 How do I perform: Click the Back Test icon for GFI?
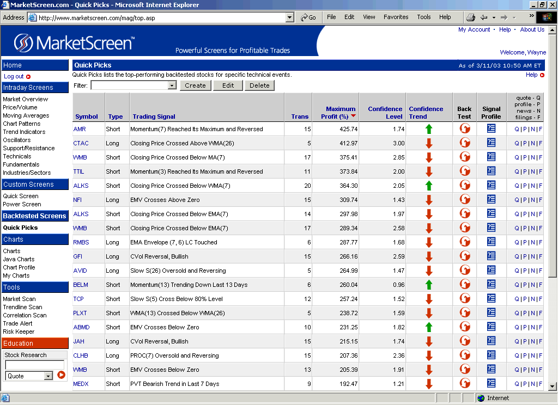point(465,256)
